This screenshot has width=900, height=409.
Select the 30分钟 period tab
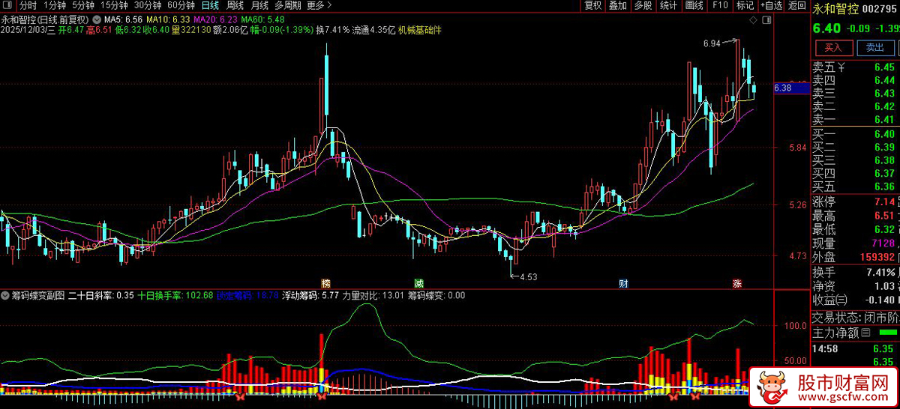(148, 5)
